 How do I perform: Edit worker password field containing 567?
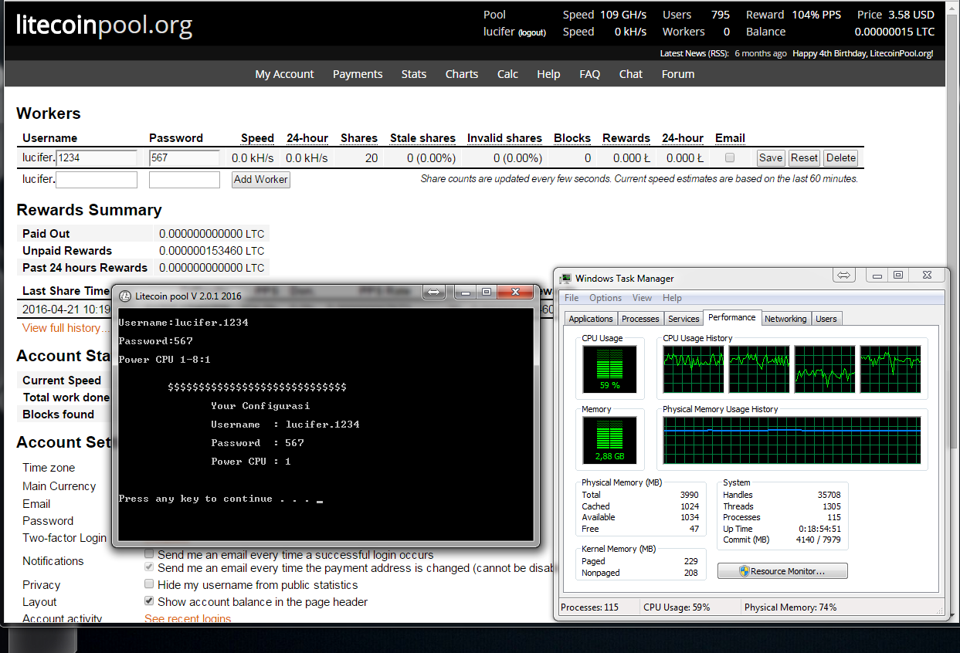click(x=185, y=157)
